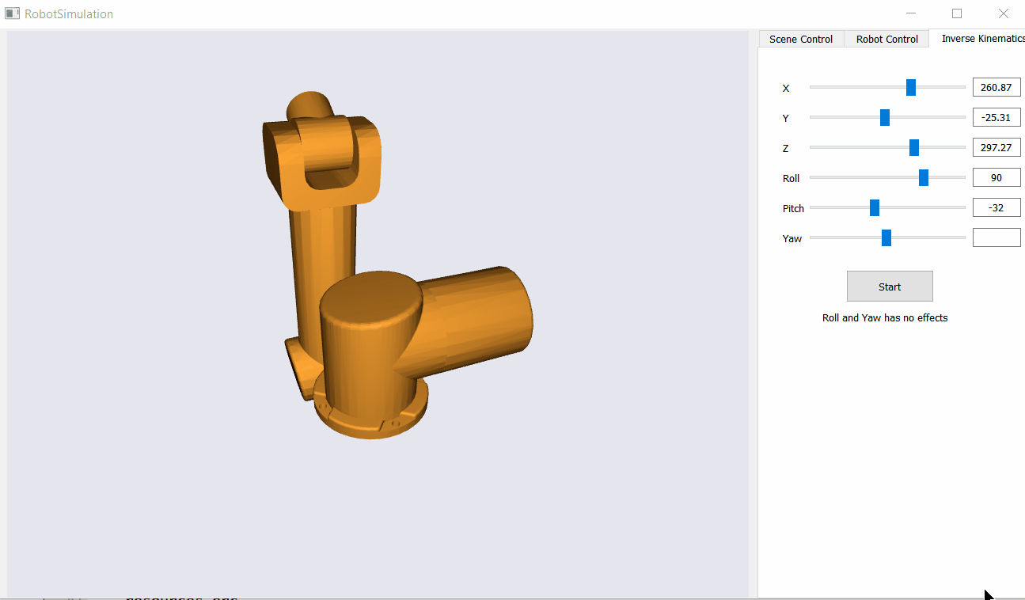The height and width of the screenshot is (600, 1025).
Task: Click the Yaw slider handle
Action: [886, 237]
